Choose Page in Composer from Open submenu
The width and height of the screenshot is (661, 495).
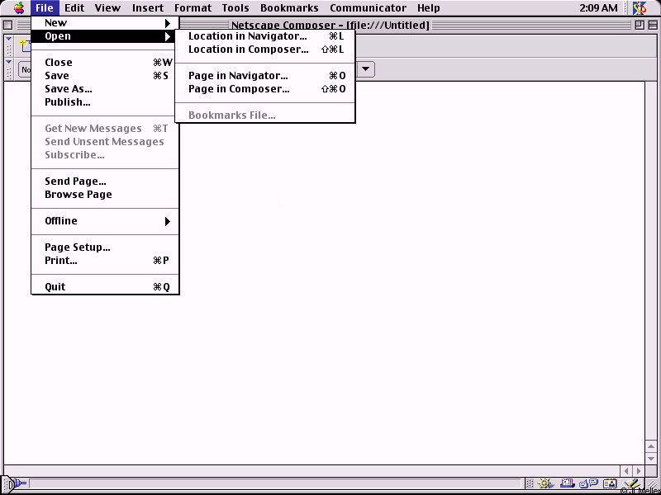pos(239,89)
